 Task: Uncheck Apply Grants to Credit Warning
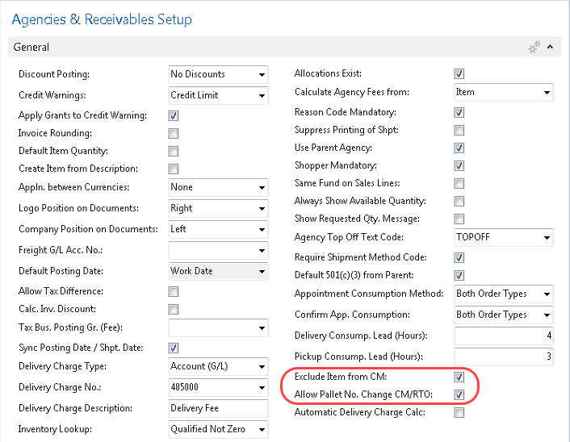pyautogui.click(x=174, y=115)
